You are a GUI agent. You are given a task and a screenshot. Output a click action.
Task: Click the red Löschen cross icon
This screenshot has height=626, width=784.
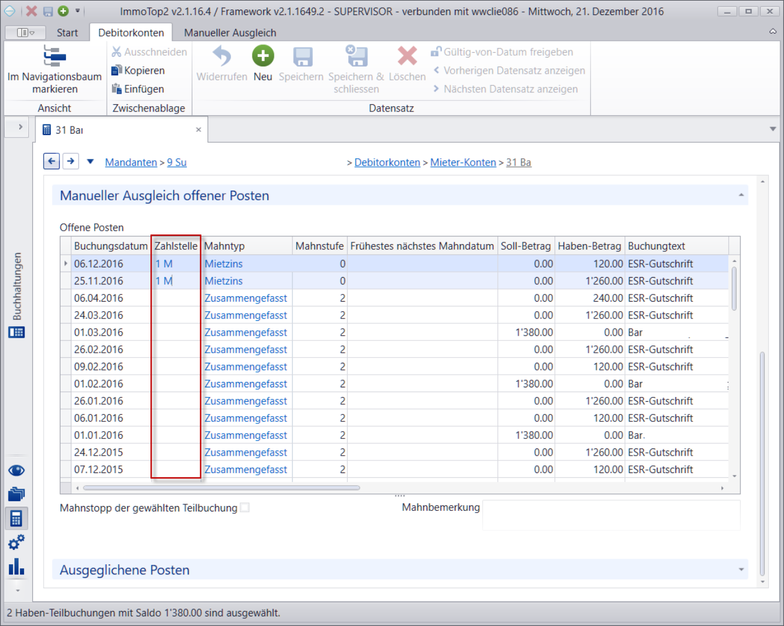407,56
